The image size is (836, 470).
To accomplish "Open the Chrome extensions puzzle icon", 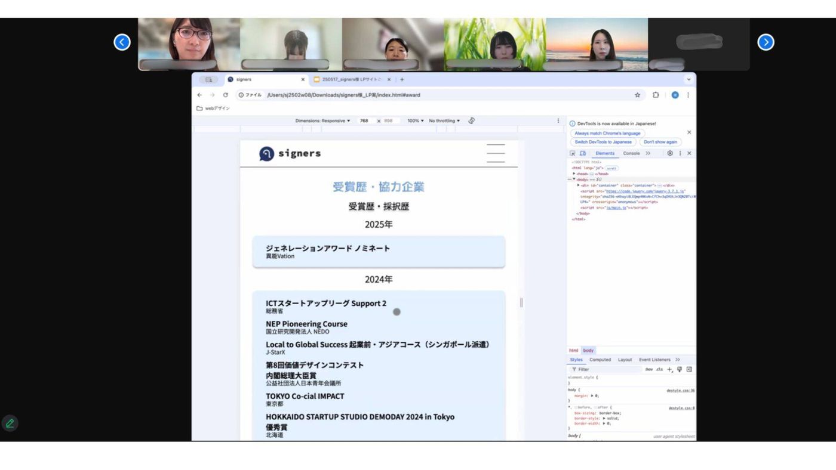I will point(656,95).
